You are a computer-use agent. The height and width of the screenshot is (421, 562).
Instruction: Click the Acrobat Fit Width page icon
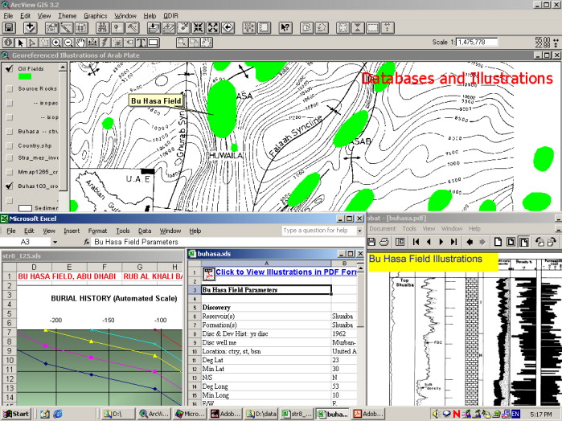pos(523,242)
